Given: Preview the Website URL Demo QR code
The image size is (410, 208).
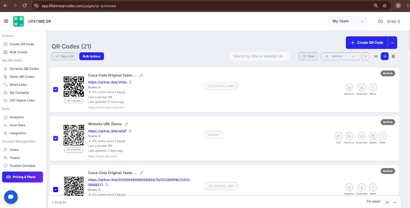Looking at the screenshot, I should click(74, 150).
